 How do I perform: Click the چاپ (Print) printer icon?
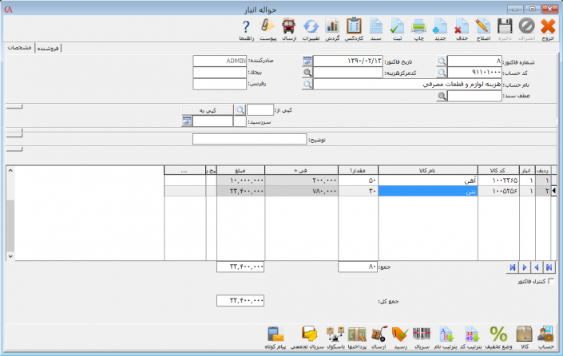click(x=417, y=29)
